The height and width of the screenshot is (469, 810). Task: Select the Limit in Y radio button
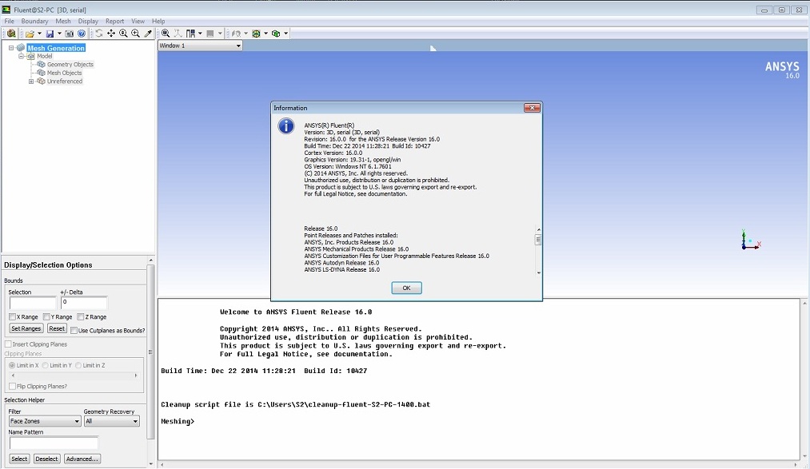(46, 365)
